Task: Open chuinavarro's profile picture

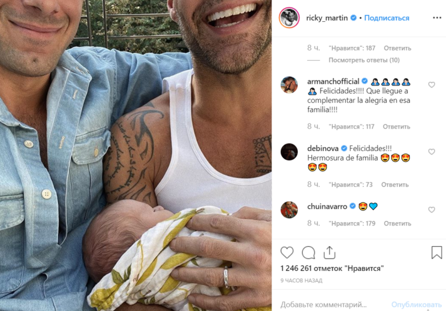Action: (289, 210)
